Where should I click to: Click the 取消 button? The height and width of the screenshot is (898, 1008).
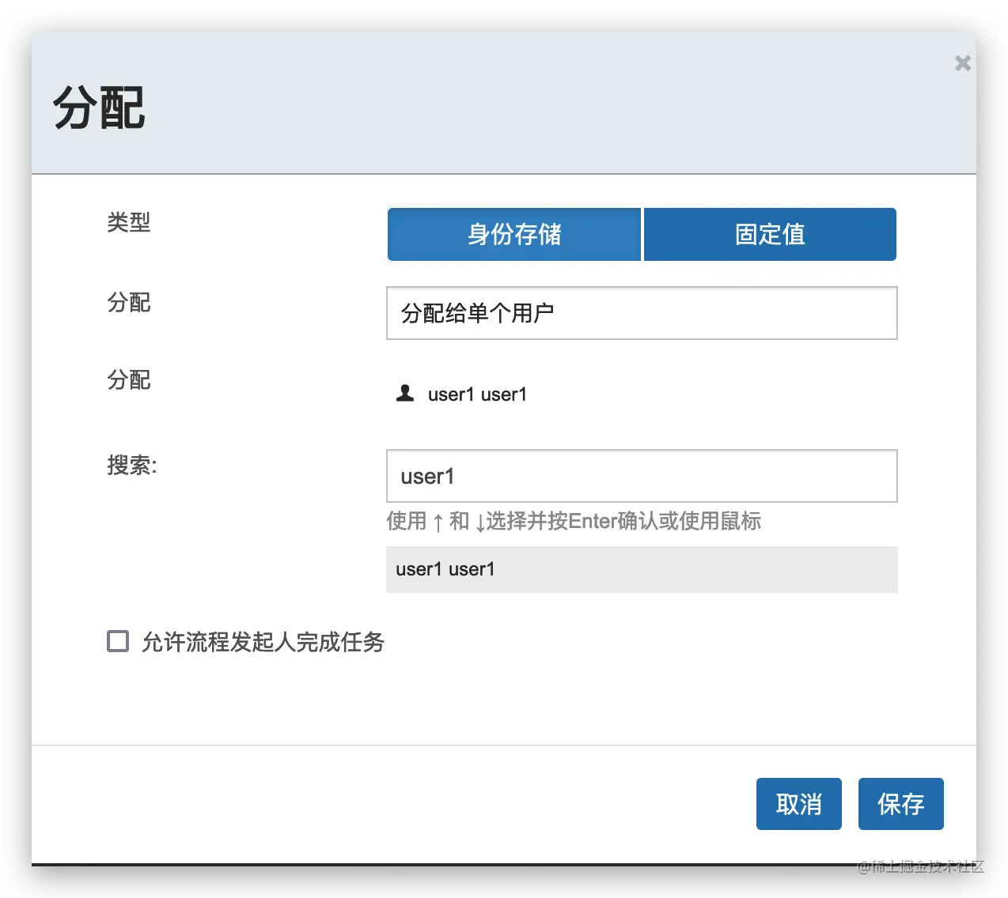tap(799, 804)
